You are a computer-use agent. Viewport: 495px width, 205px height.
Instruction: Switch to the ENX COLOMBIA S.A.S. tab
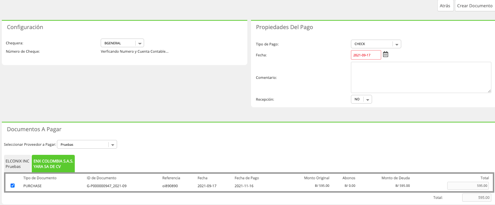click(x=53, y=164)
